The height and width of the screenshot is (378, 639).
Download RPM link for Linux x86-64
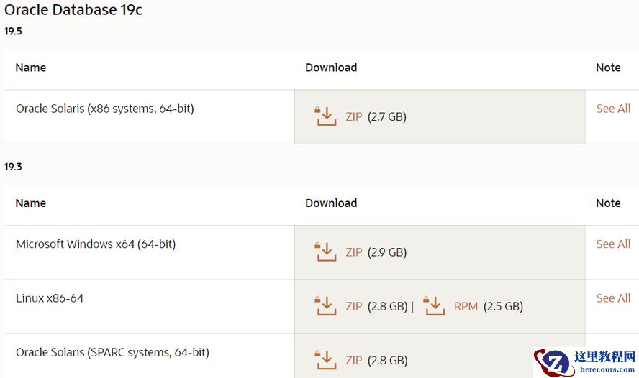[x=466, y=306]
